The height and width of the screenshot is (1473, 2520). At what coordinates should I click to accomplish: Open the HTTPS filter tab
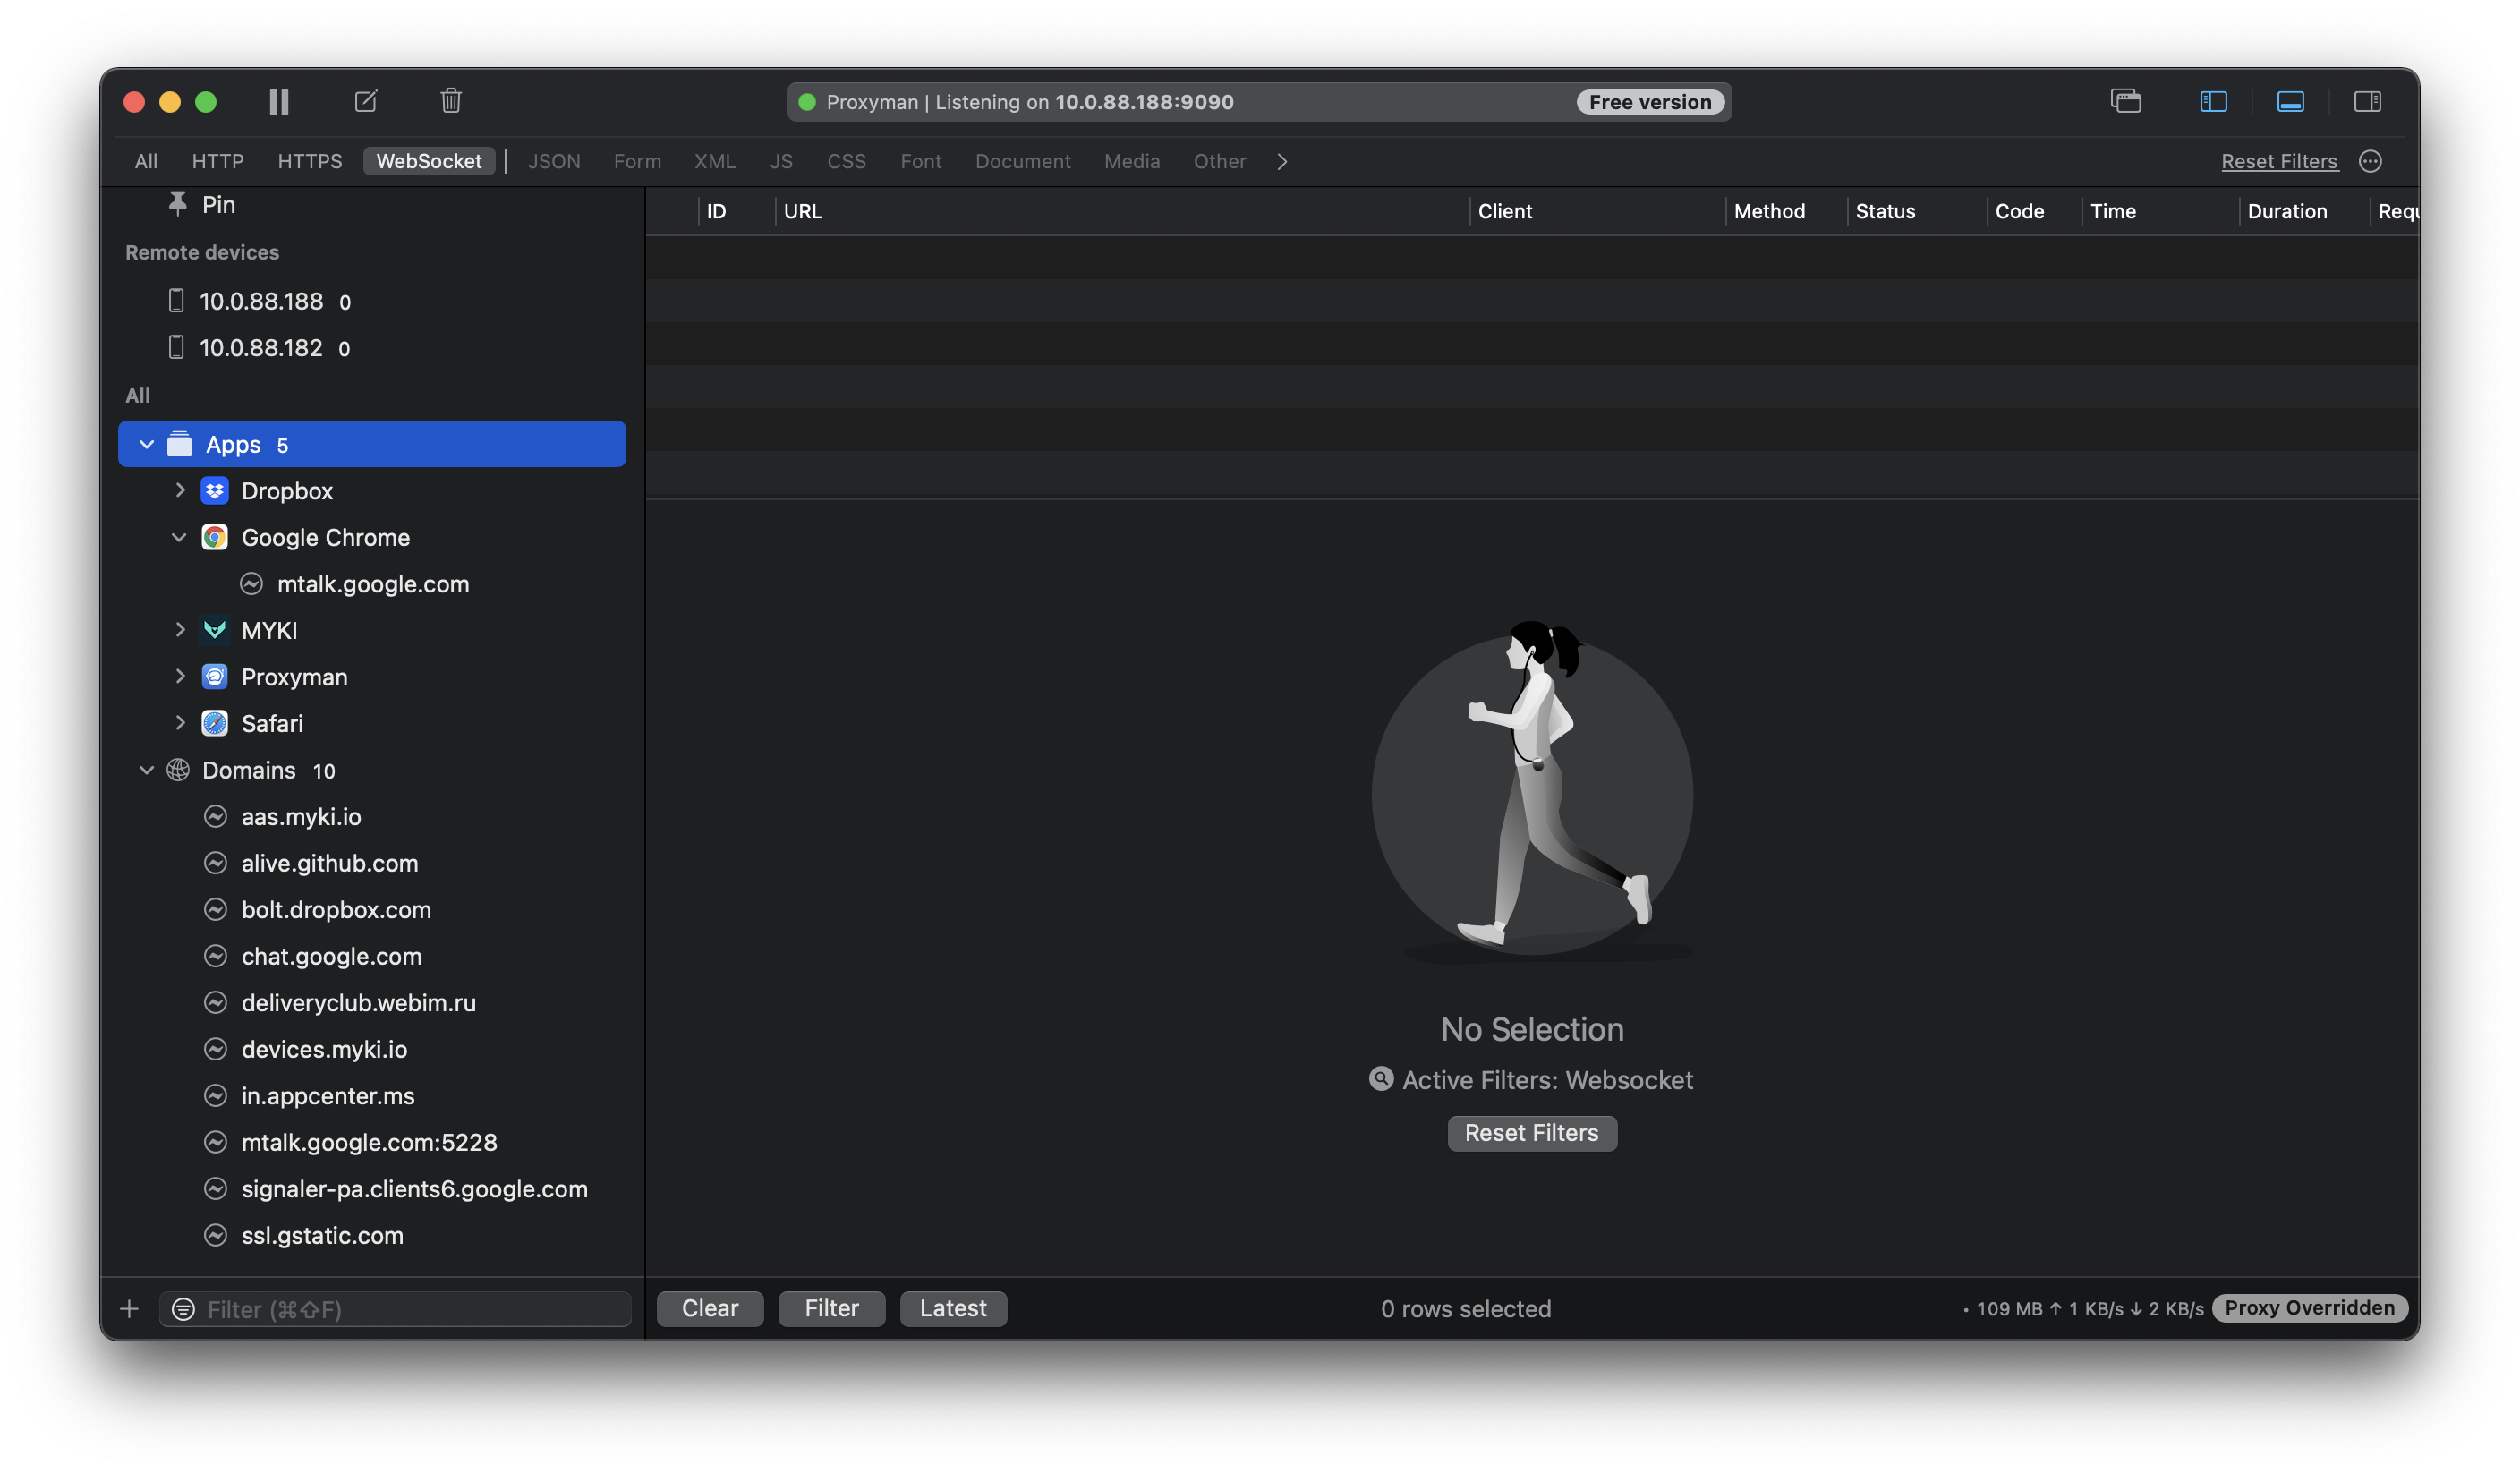(310, 160)
